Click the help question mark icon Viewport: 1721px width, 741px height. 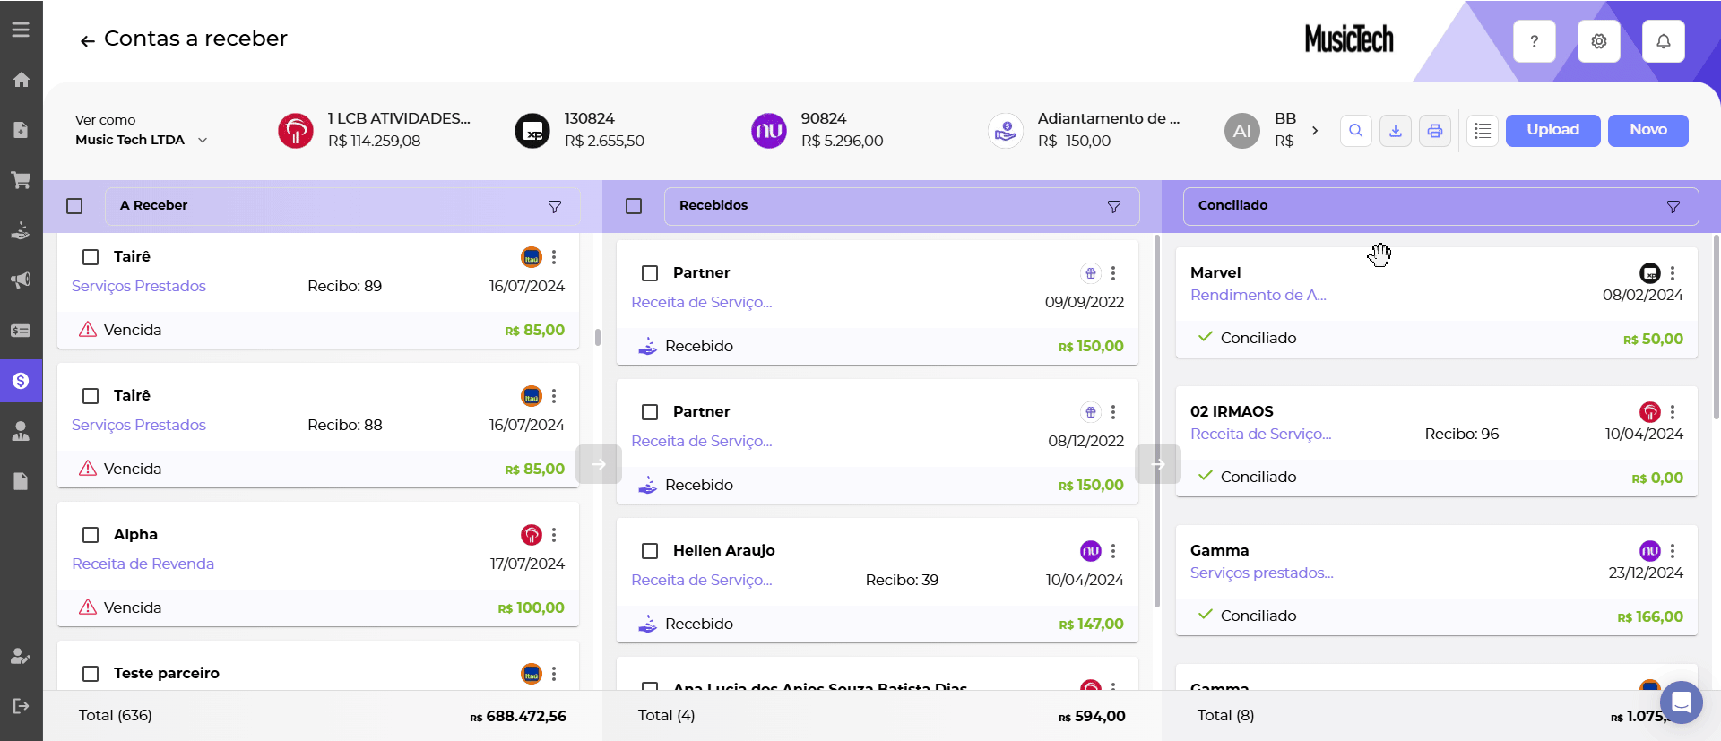pyautogui.click(x=1534, y=41)
